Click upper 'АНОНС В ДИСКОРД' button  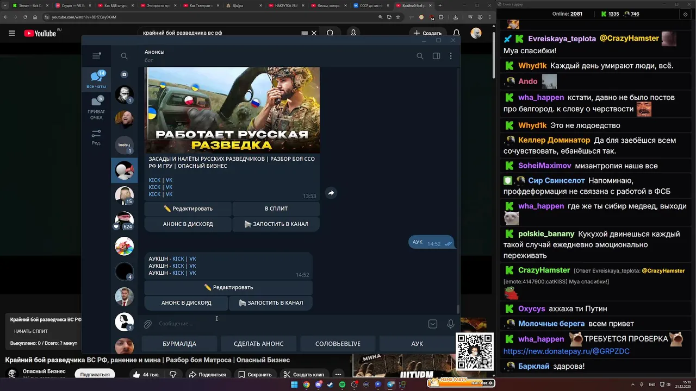(x=188, y=224)
